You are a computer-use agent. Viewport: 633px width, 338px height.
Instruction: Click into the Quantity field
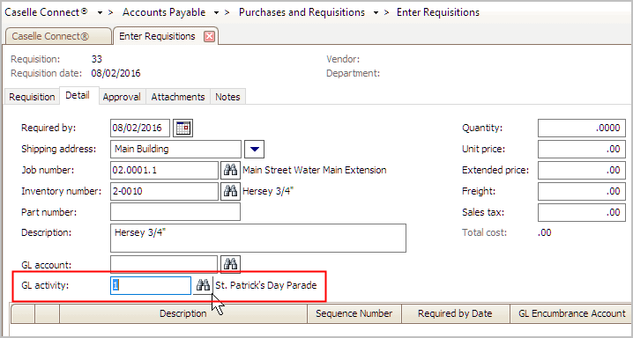coord(582,129)
